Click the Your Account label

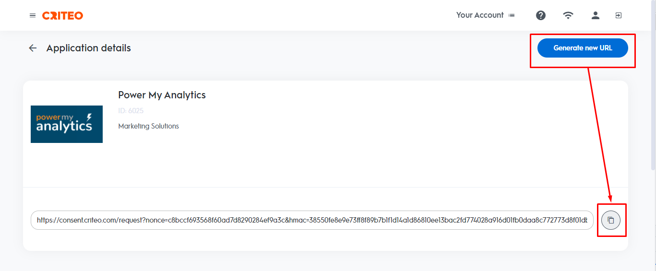479,15
